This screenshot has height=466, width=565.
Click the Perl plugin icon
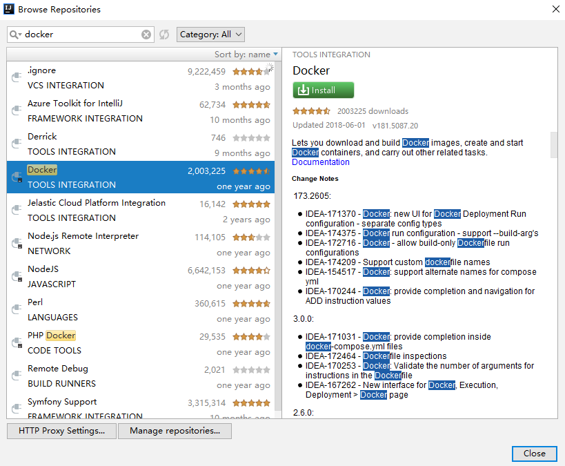17,309
